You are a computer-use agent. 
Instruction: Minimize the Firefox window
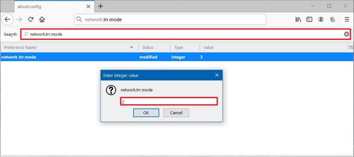[312, 6]
